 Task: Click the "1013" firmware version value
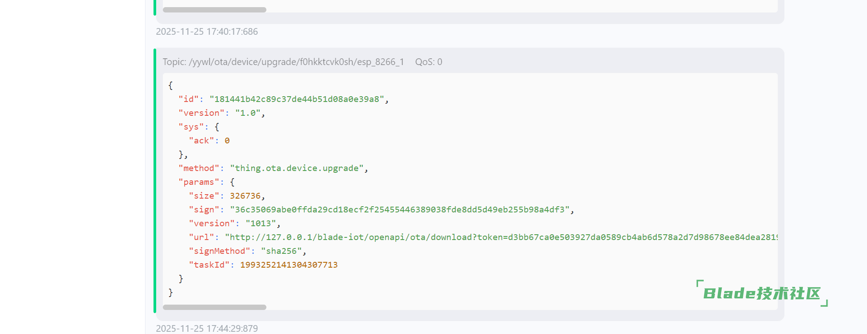point(261,224)
